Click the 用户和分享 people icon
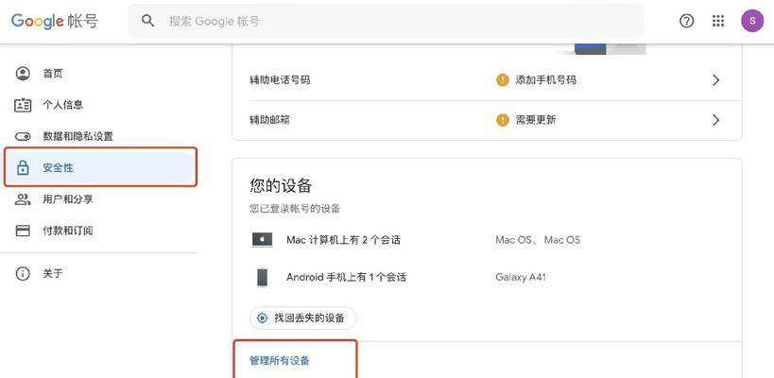 click(23, 199)
